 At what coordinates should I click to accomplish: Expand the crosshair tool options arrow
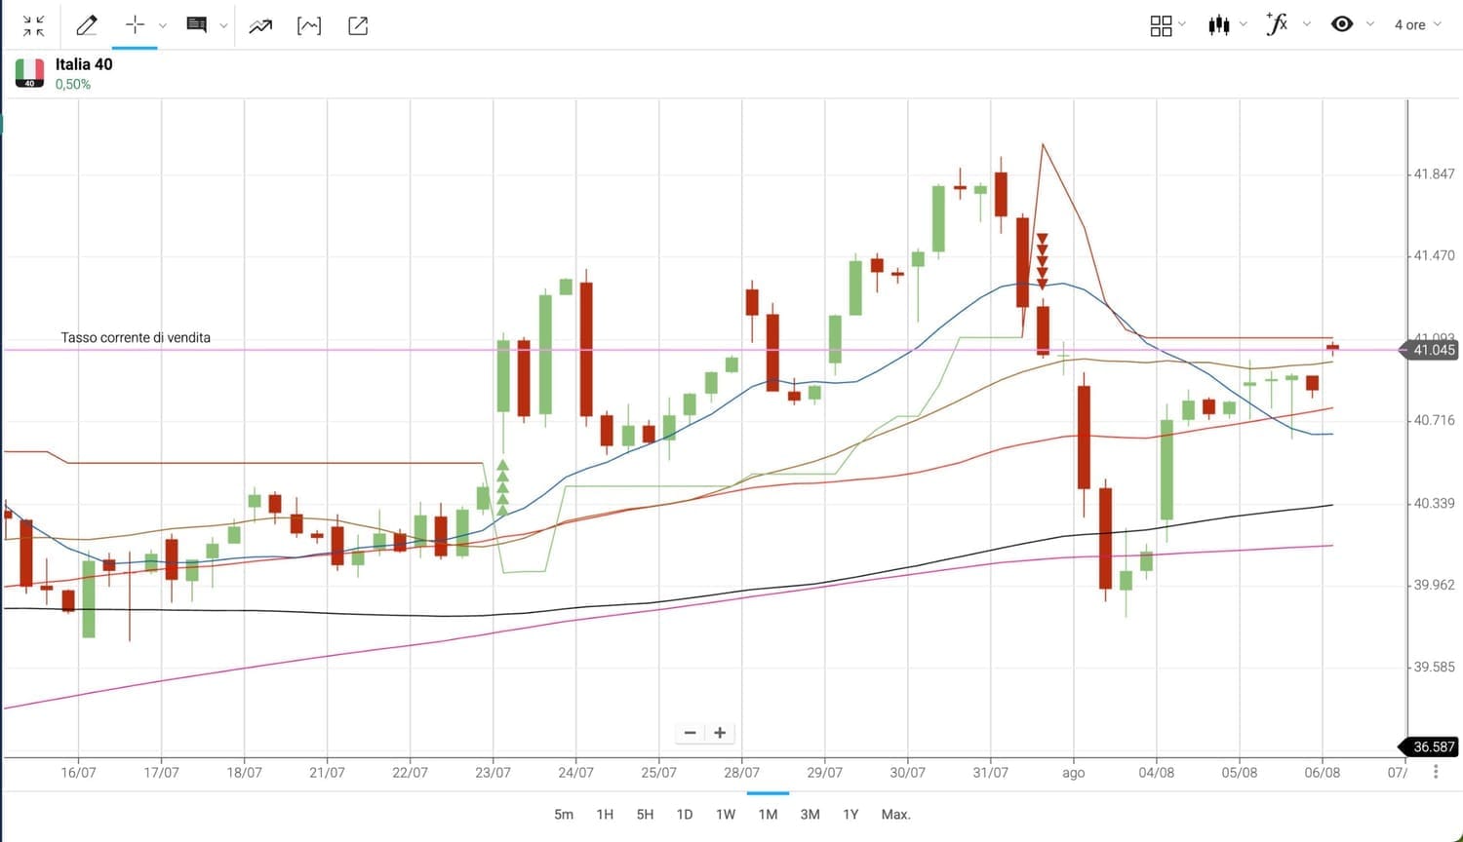(163, 26)
